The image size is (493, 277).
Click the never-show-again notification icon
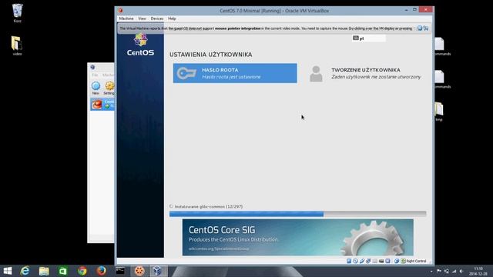pyautogui.click(x=426, y=28)
